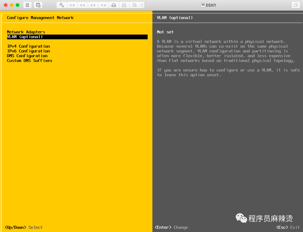The height and width of the screenshot is (232, 303).
Task: Collapse the device toolbar with the chevron
Action: (x=142, y=5)
